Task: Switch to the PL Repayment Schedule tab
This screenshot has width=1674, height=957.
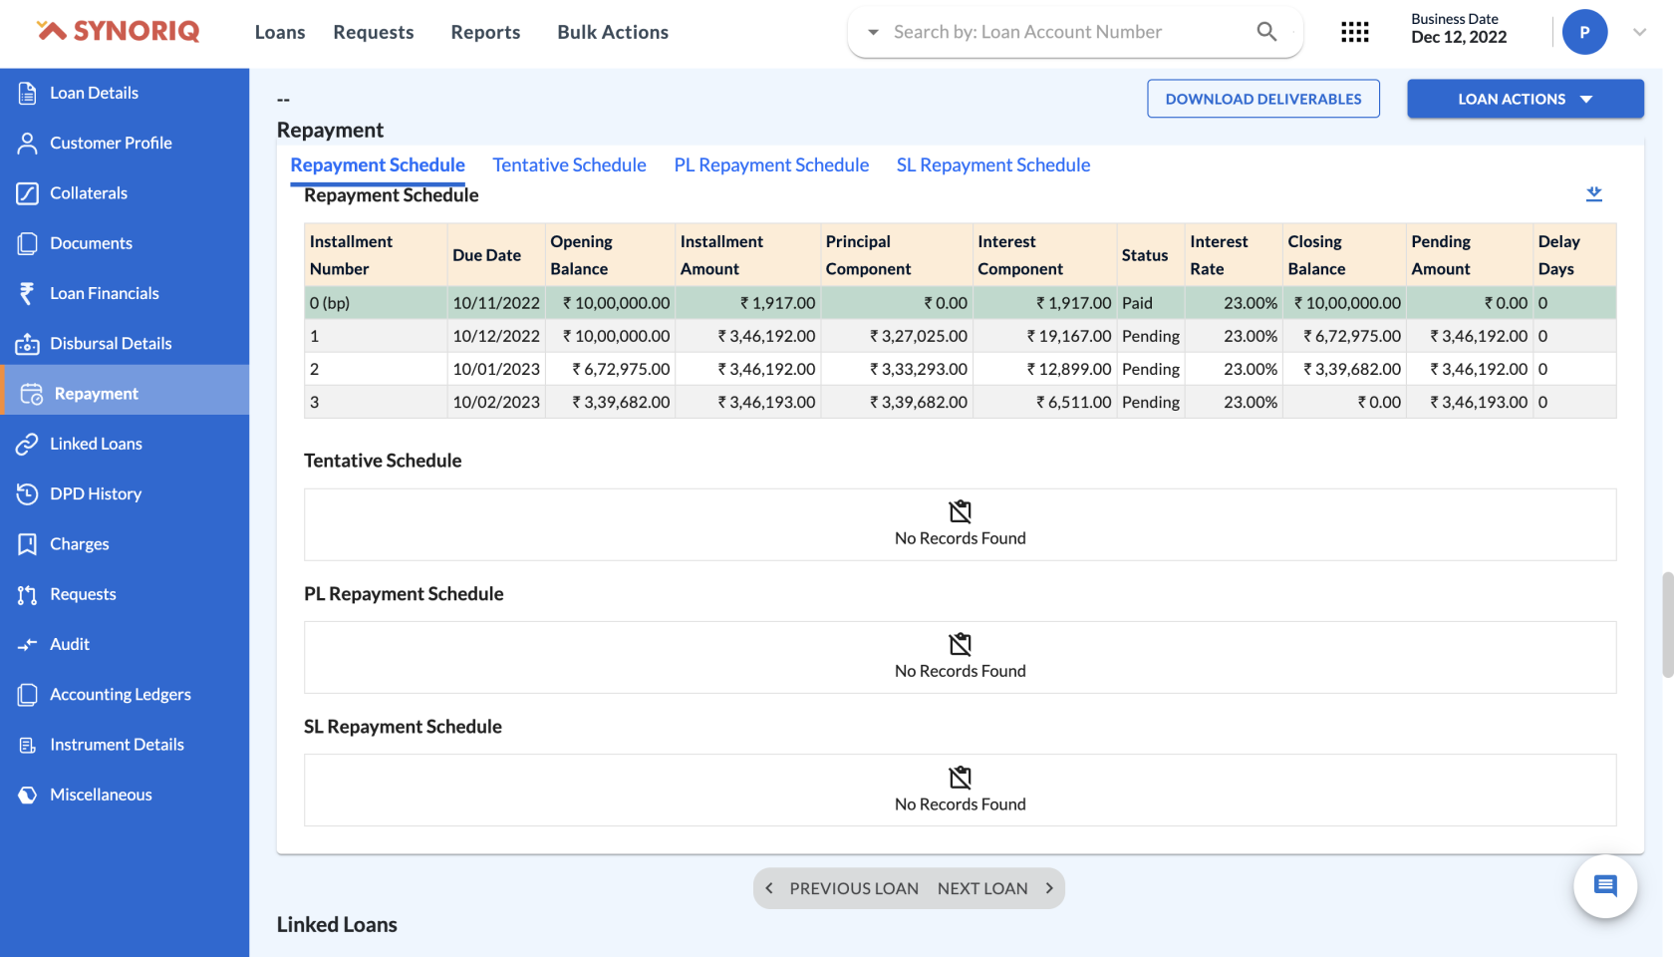Action: tap(771, 165)
